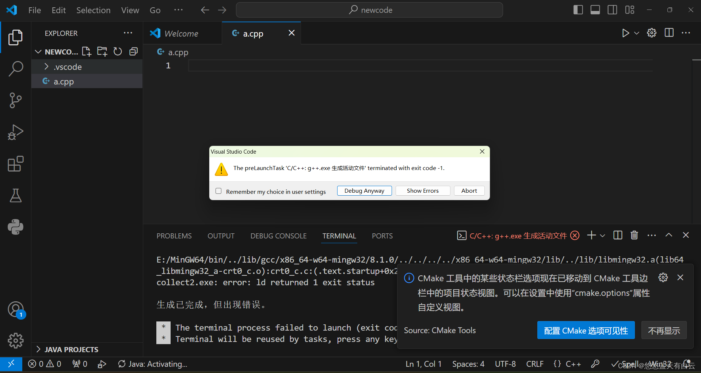Click 配置 CMake 选项可见性 button
Viewport: 701px width, 373px height.
(x=586, y=330)
